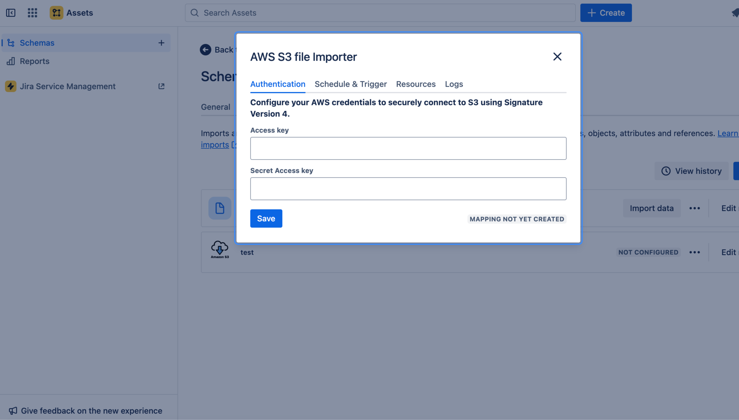
Task: Click the clock icon on View history
Action: tap(666, 171)
